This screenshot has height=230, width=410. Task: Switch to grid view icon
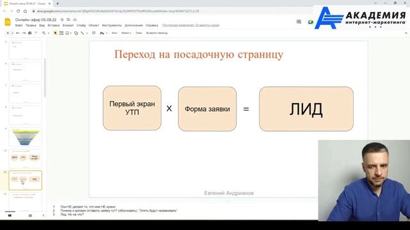(30, 216)
